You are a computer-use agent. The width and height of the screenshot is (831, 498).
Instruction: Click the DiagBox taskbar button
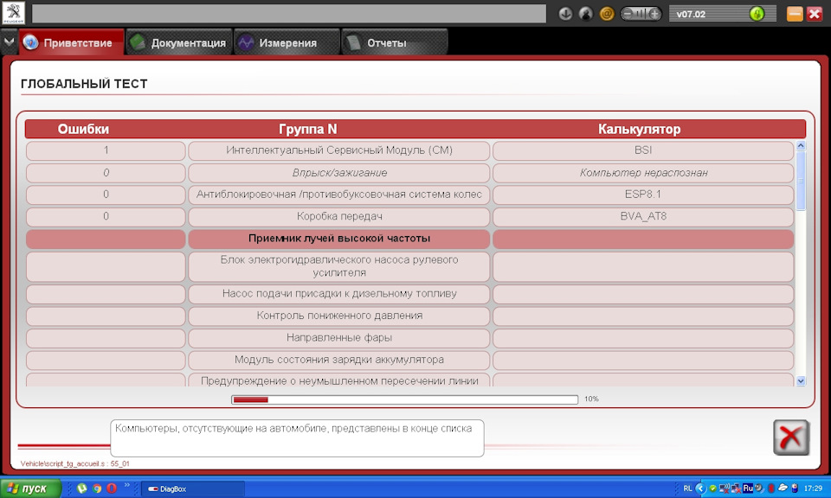point(193,489)
